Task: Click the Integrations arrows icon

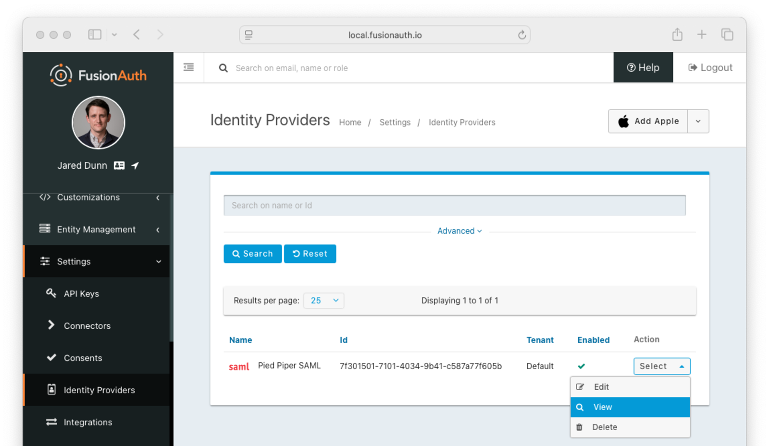Action: coord(51,422)
